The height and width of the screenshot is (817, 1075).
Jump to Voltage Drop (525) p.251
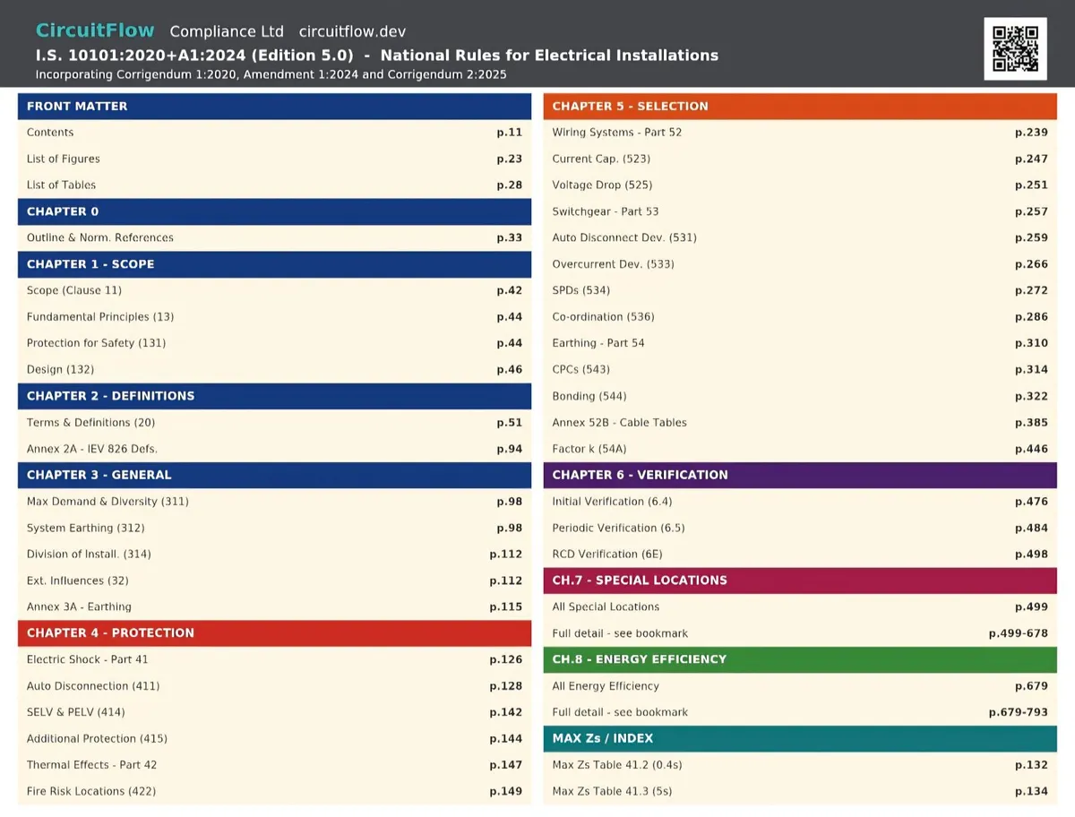pyautogui.click(x=800, y=185)
